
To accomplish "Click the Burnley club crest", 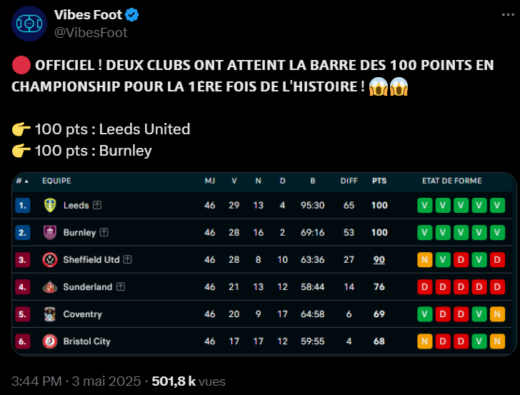I will click(x=50, y=232).
